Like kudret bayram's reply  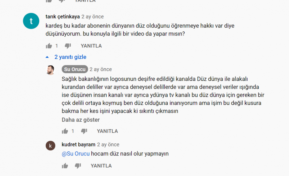click(x=65, y=166)
